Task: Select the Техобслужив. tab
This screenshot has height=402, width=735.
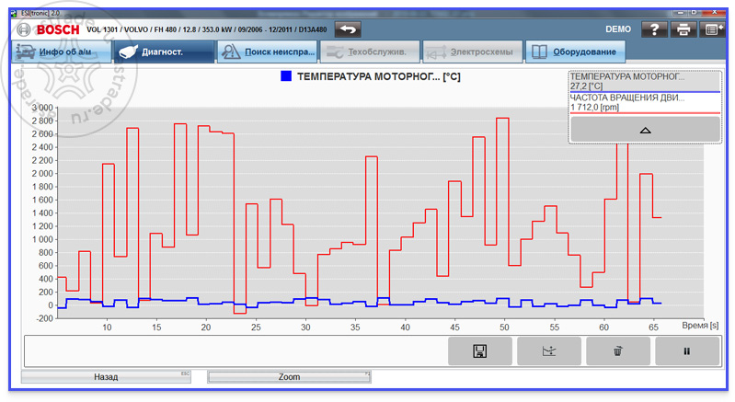Action: pyautogui.click(x=370, y=52)
